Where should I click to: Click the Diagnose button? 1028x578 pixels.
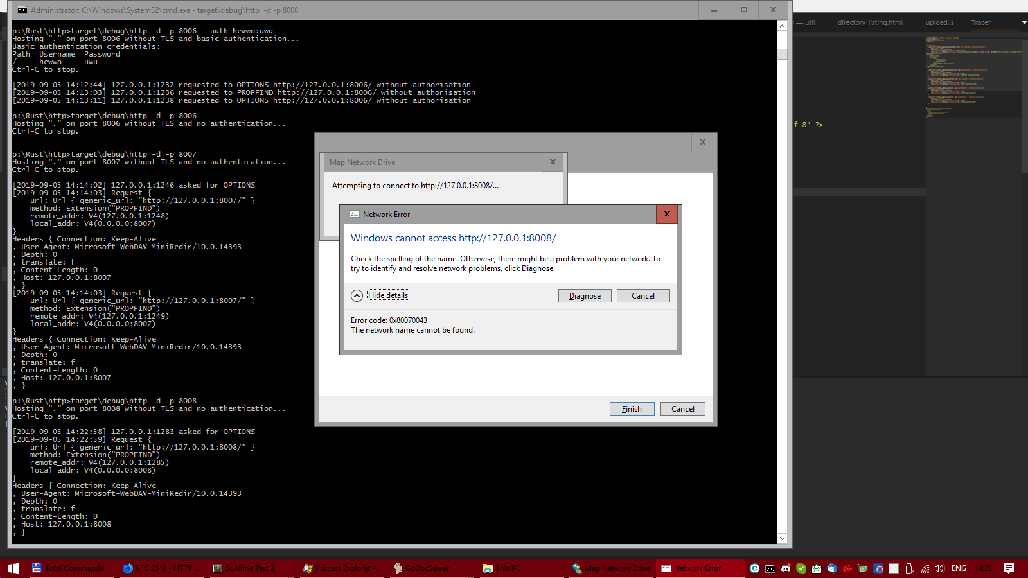585,296
